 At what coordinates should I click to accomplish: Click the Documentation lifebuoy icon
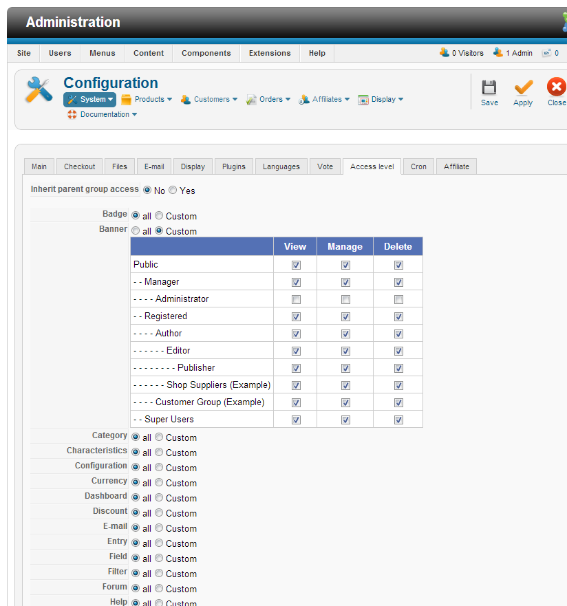click(72, 114)
